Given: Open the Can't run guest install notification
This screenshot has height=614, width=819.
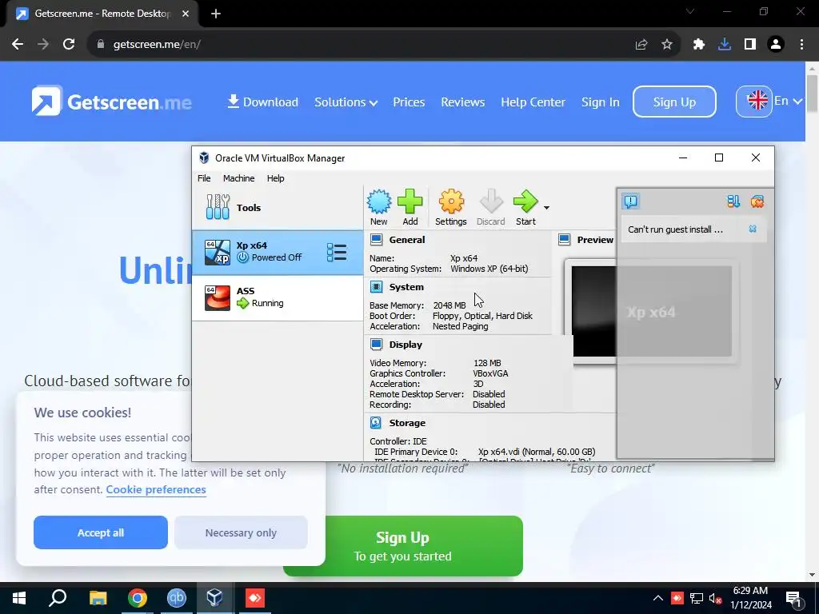Looking at the screenshot, I should point(675,229).
